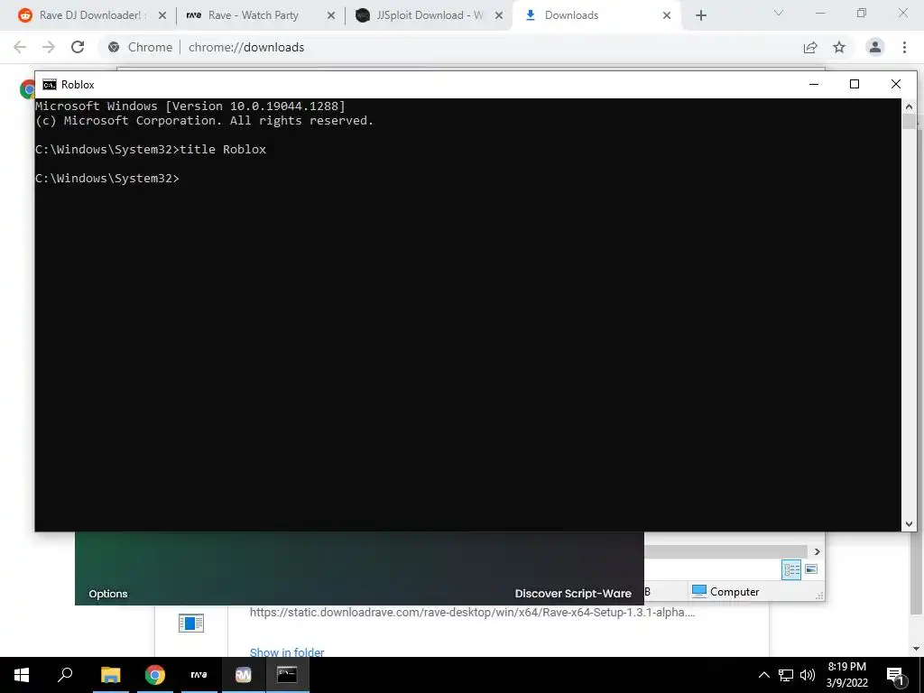Go back in Chrome
This screenshot has width=924, height=693.
(x=20, y=47)
